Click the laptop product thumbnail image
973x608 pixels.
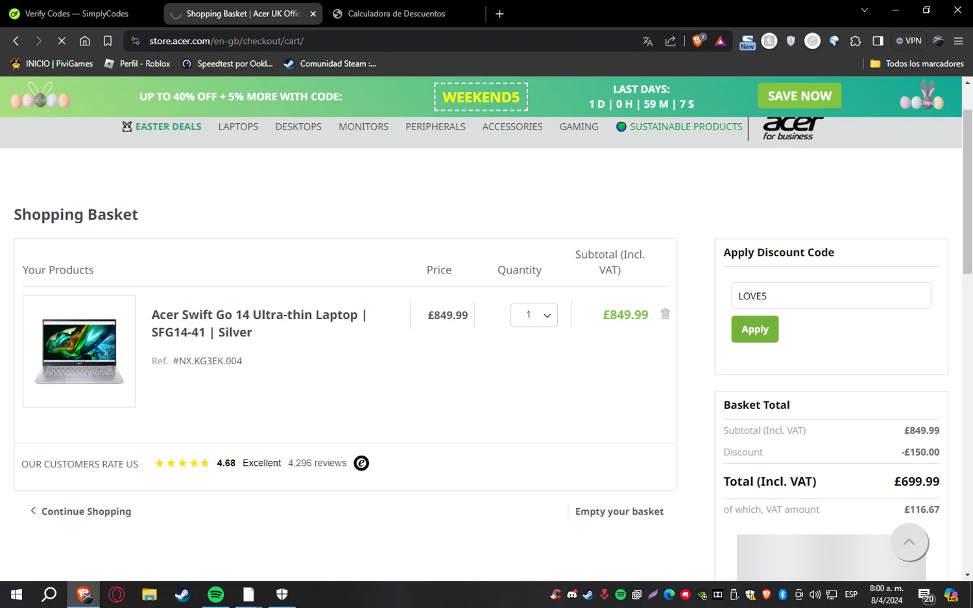tap(79, 351)
